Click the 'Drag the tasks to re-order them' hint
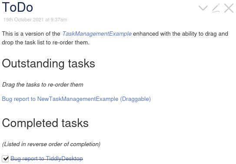The image size is (236, 164). tap(43, 85)
